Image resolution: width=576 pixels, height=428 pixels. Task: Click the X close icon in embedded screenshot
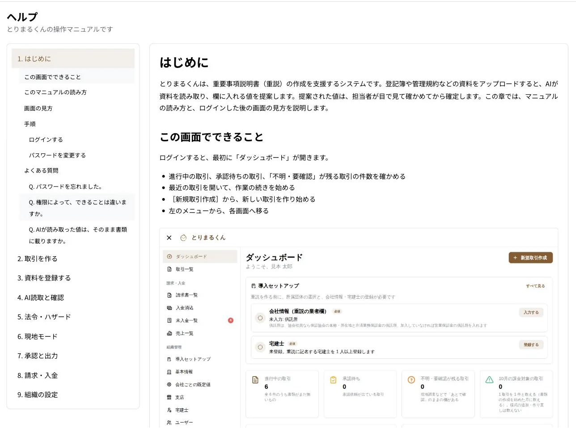pos(169,237)
